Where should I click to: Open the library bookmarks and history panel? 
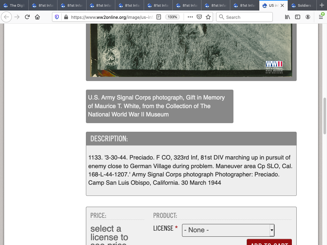tap(287, 17)
